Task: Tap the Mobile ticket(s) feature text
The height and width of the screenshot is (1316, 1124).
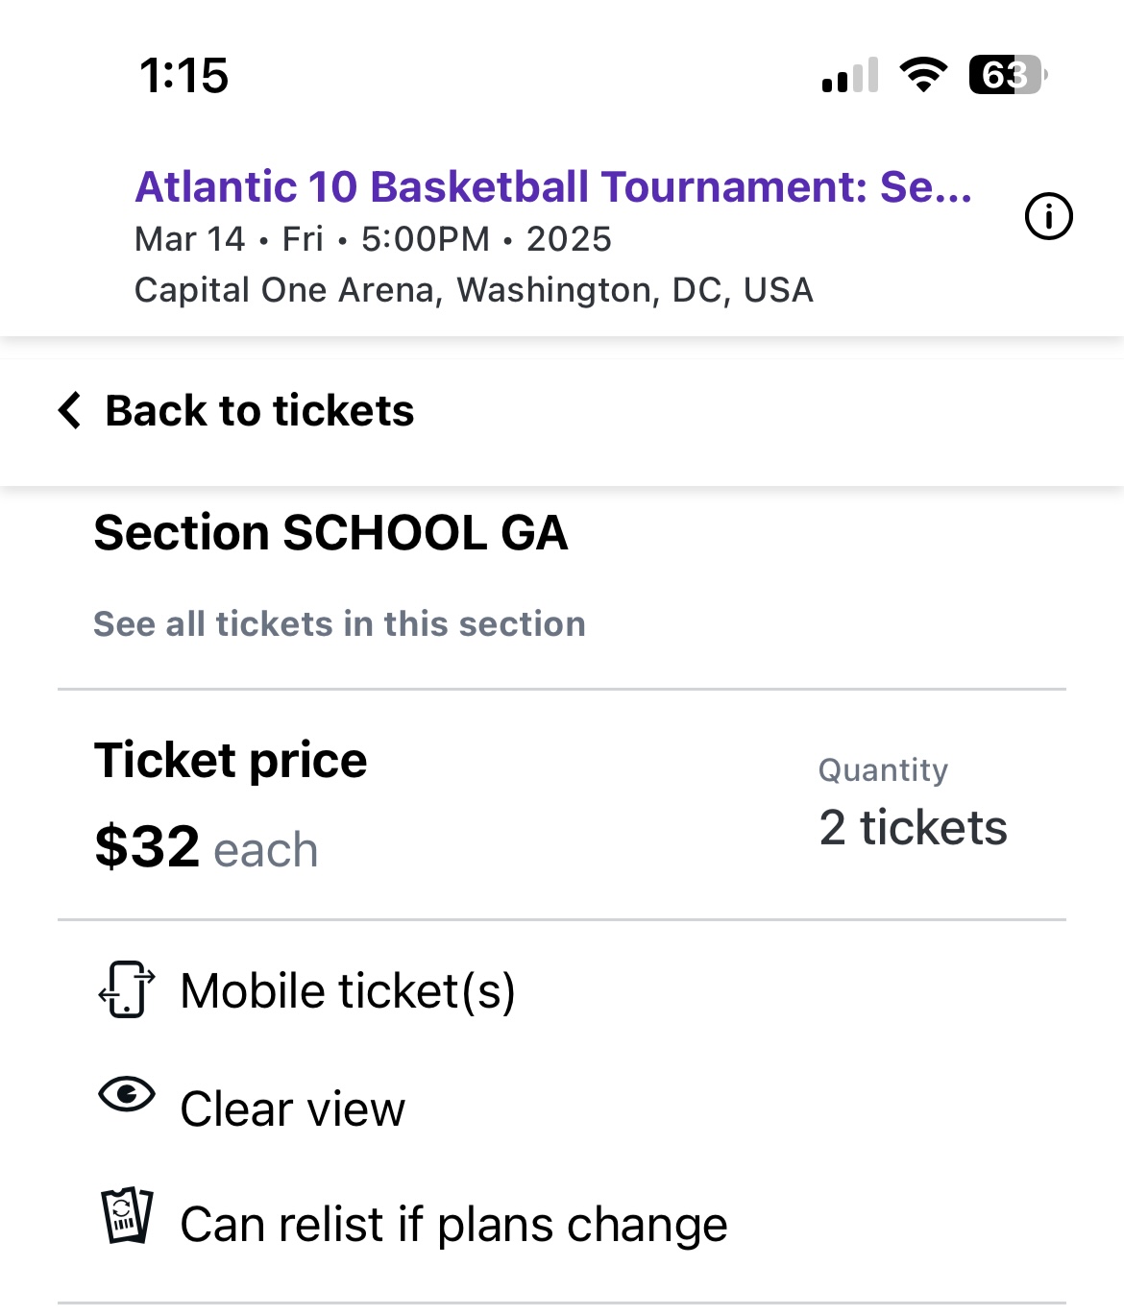Action: [x=348, y=991]
